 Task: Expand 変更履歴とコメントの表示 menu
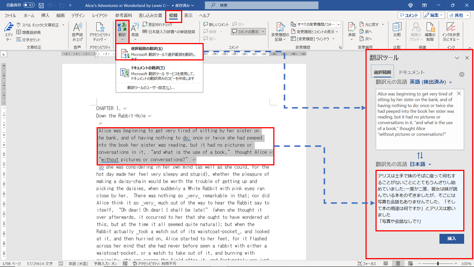[x=315, y=32]
